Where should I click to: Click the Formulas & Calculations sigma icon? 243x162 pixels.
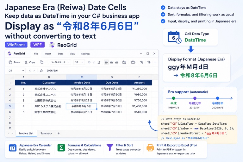click(x=61, y=148)
